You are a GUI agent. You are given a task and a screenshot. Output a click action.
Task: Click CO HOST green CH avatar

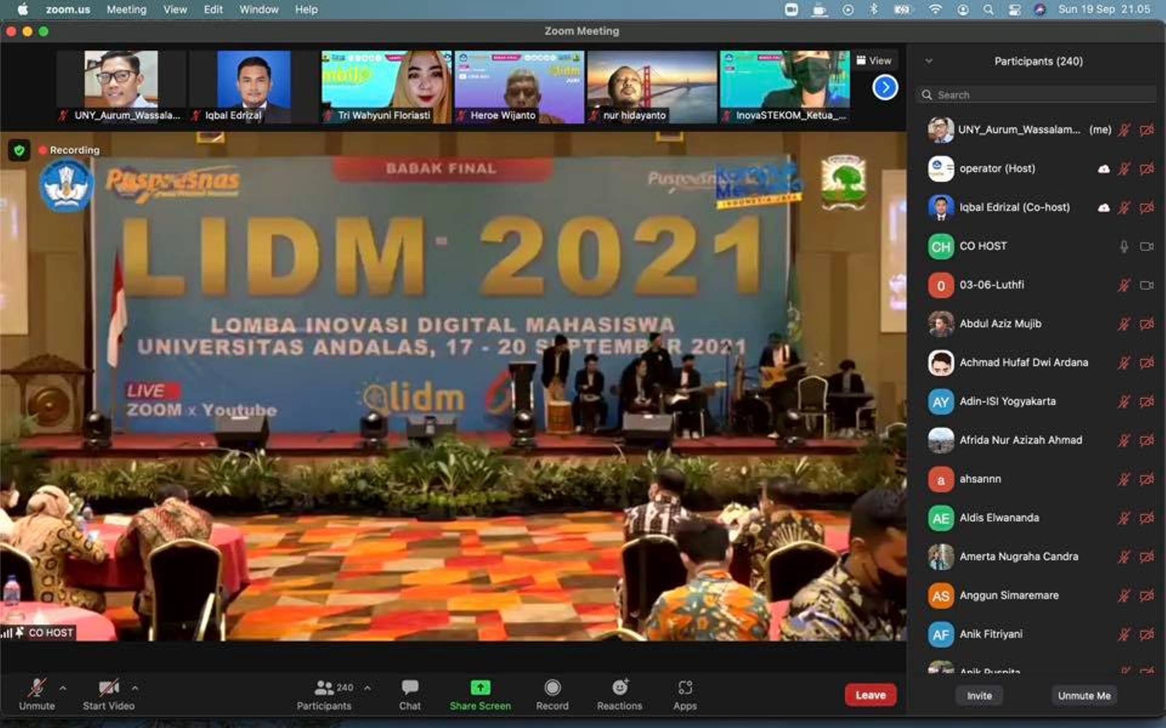[941, 246]
